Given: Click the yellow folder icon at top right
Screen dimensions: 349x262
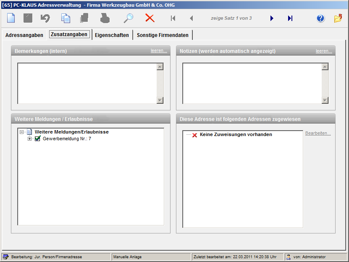Looking at the screenshot, I should [x=338, y=18].
